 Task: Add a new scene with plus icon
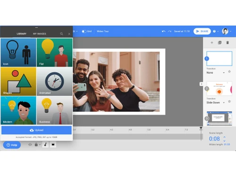point(212,42)
